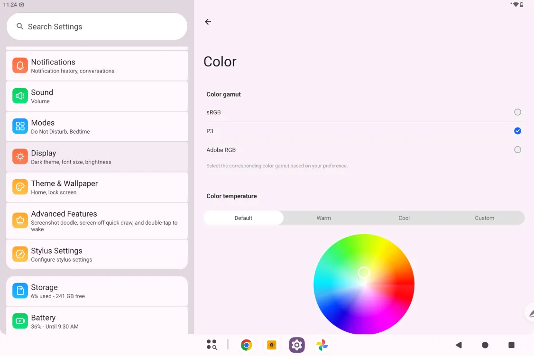534x356 pixels.
Task: Select the P3 color gamut radio button
Action: pos(517,131)
